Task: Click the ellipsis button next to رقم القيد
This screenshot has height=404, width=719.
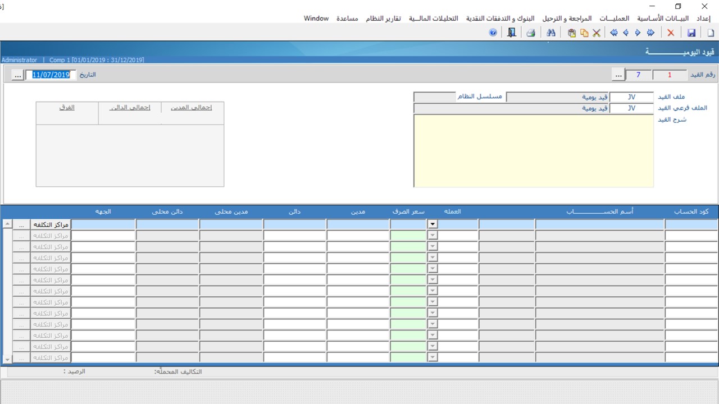Action: pyautogui.click(x=618, y=75)
